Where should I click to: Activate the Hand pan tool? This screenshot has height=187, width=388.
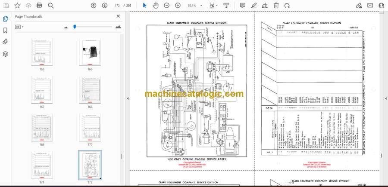[x=155, y=6]
